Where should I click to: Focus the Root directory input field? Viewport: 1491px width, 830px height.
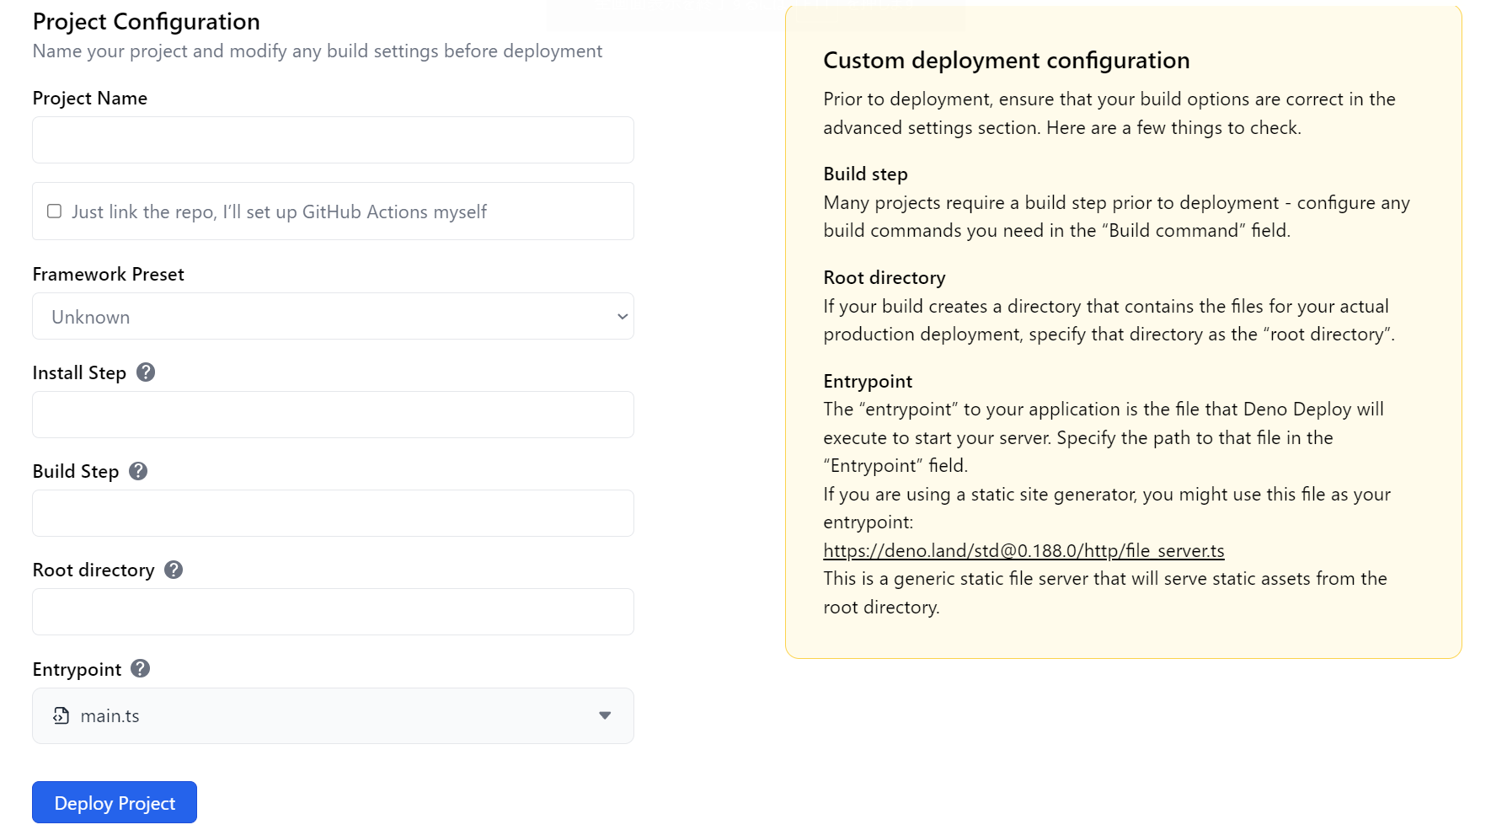pos(333,612)
